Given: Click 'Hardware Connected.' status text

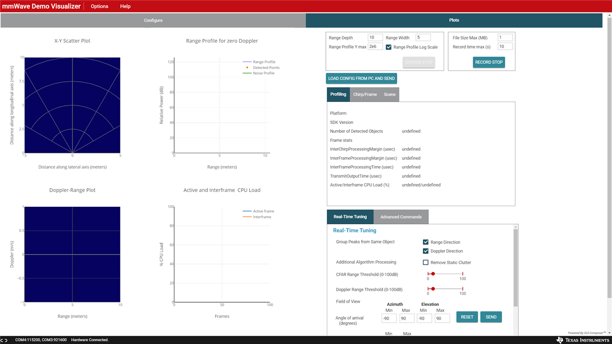Looking at the screenshot, I should tap(90, 340).
